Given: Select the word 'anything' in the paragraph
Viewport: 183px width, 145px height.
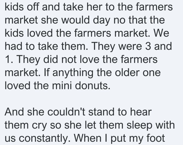Looking at the screenshot, I should click(73, 73).
